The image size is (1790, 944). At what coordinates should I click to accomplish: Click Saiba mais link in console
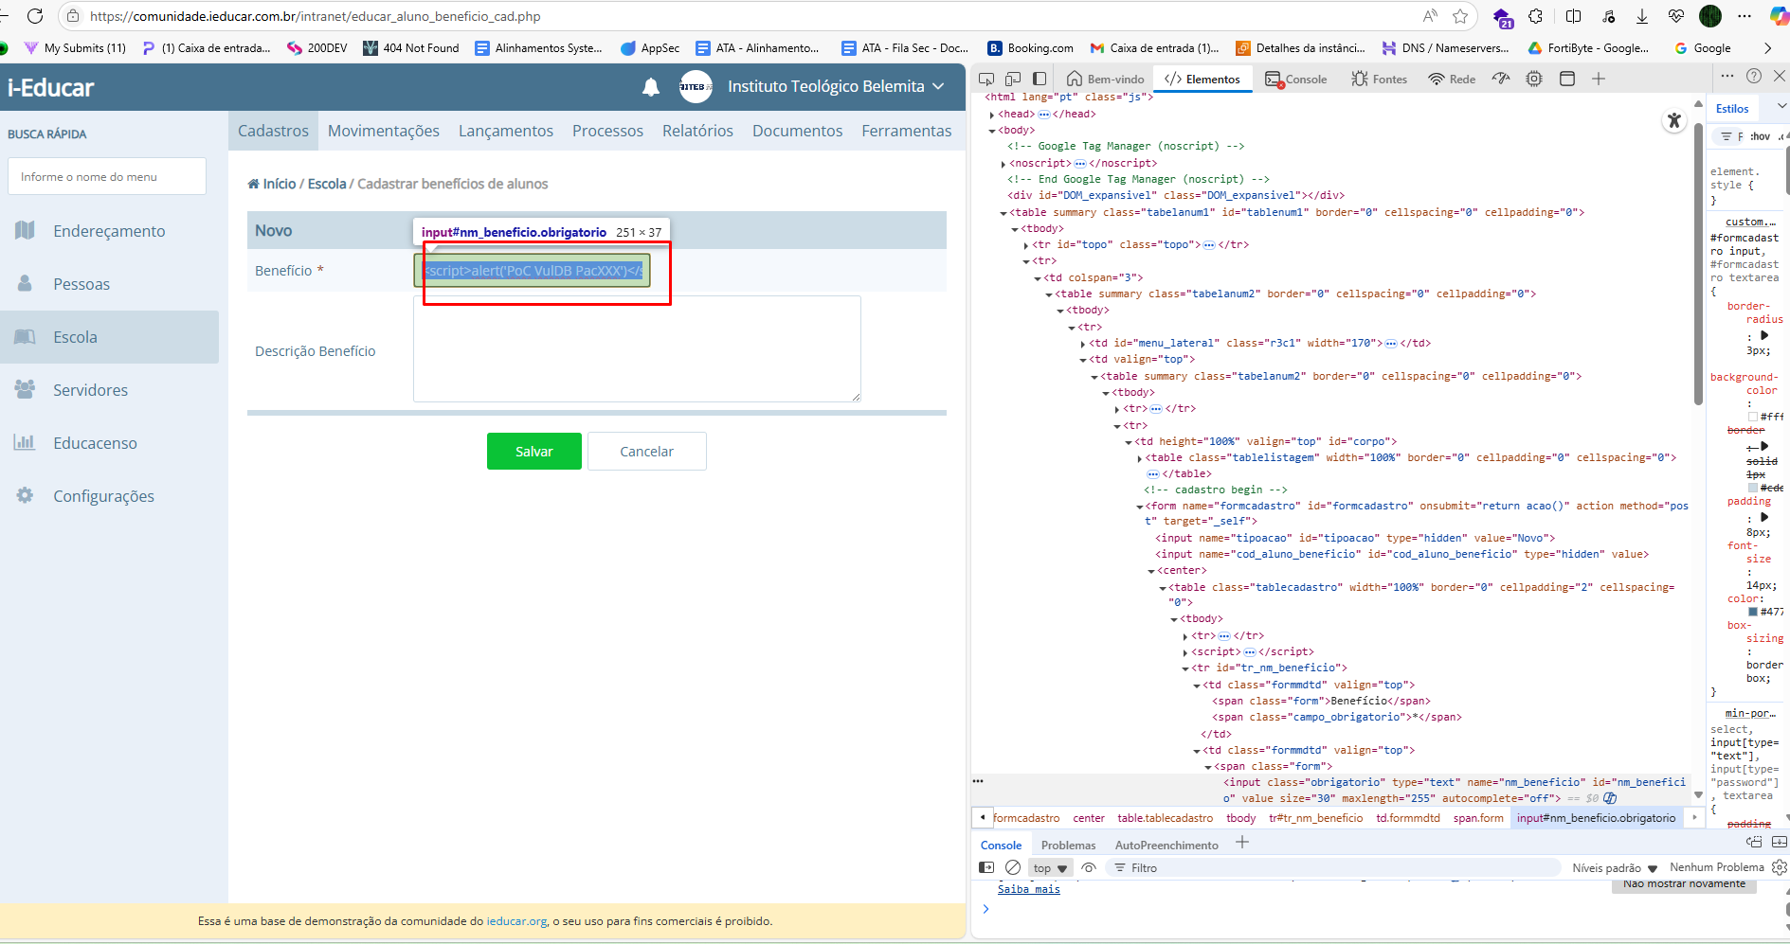pyautogui.click(x=1028, y=889)
